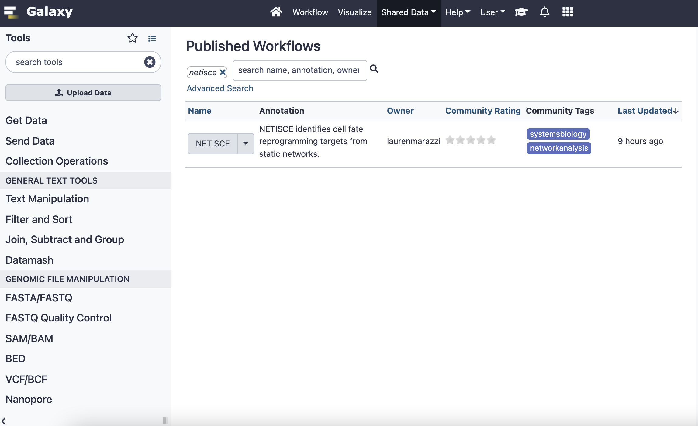Click the NETISCE annotation text
This screenshot has height=426, width=698.
(x=313, y=141)
